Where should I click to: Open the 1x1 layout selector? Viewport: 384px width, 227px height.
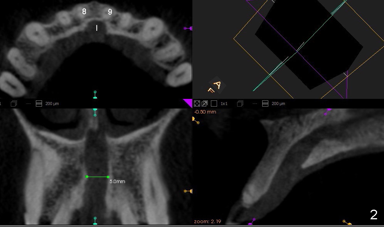[224, 103]
